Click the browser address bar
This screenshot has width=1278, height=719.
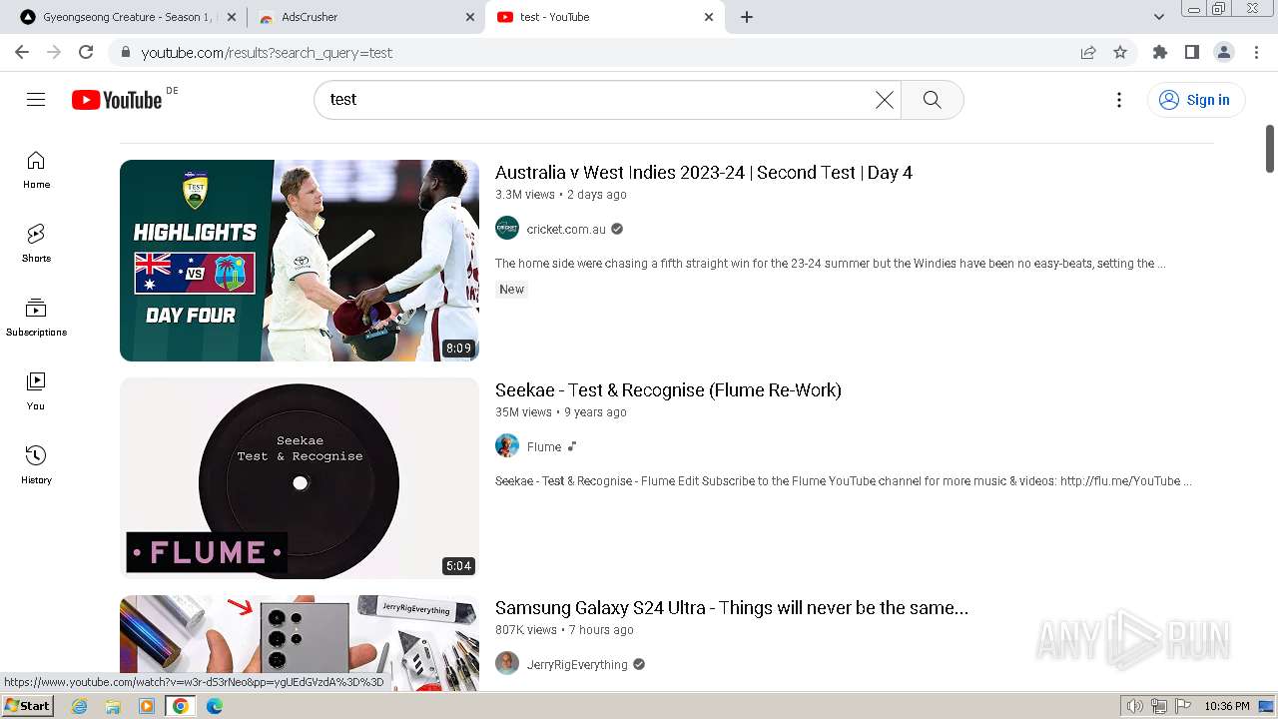click(599, 53)
